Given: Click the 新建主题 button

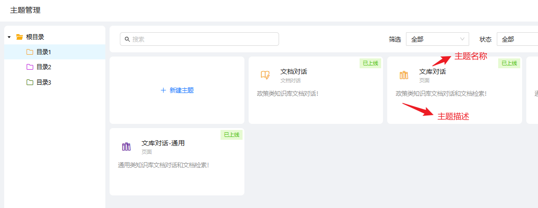Looking at the screenshot, I should tap(181, 90).
